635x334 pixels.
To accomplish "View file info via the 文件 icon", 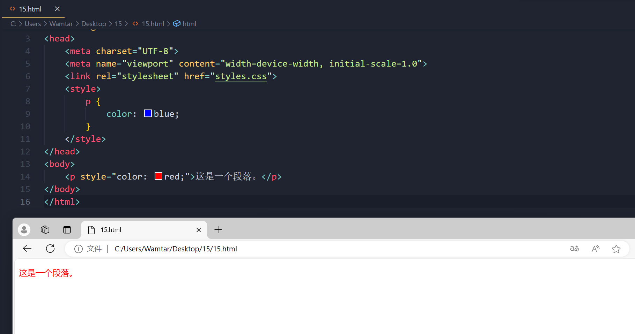I will (x=78, y=249).
